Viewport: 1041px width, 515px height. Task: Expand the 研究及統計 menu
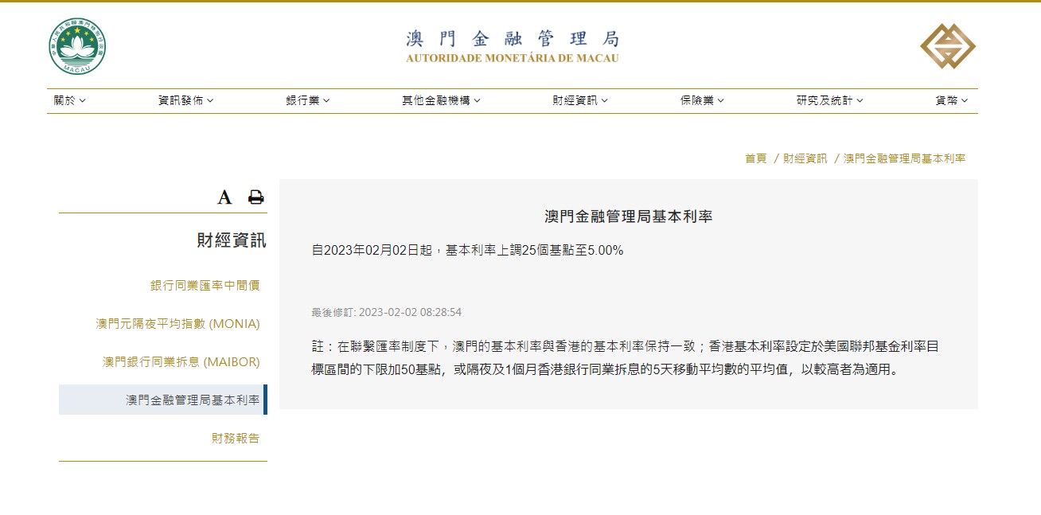(x=829, y=100)
